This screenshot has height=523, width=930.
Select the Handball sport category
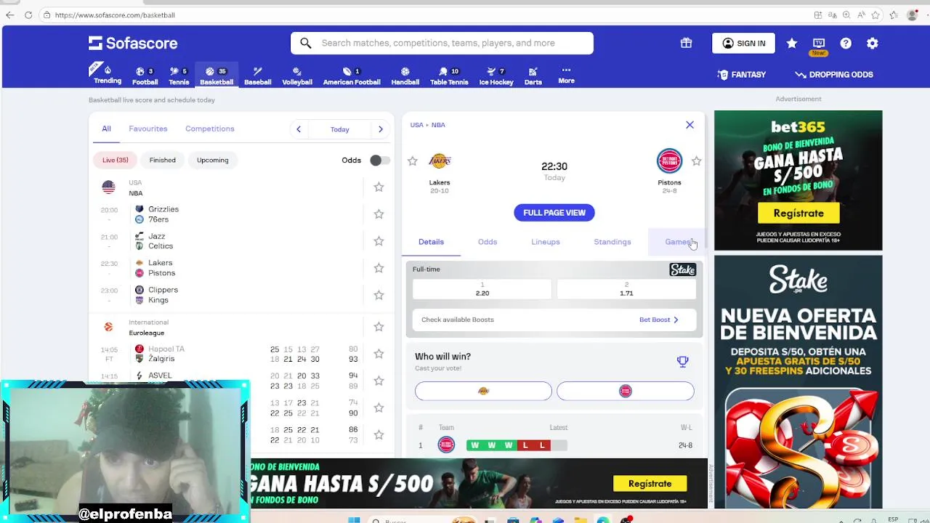coord(405,76)
